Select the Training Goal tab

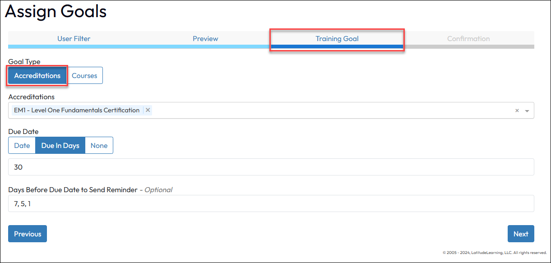337,39
